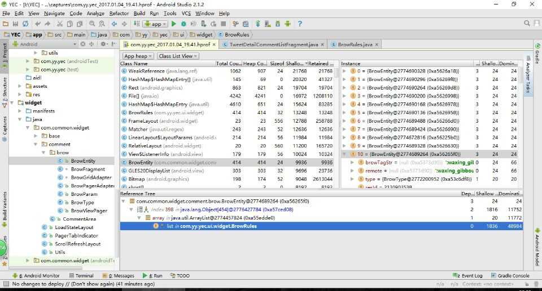Click Scroll from Source icon in project panel
Image resolution: width=542 pixels, height=291 pixels.
coord(83,44)
